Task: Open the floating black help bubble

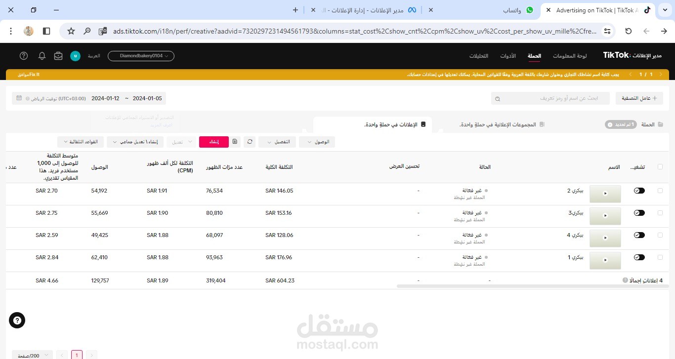Action: click(17, 320)
